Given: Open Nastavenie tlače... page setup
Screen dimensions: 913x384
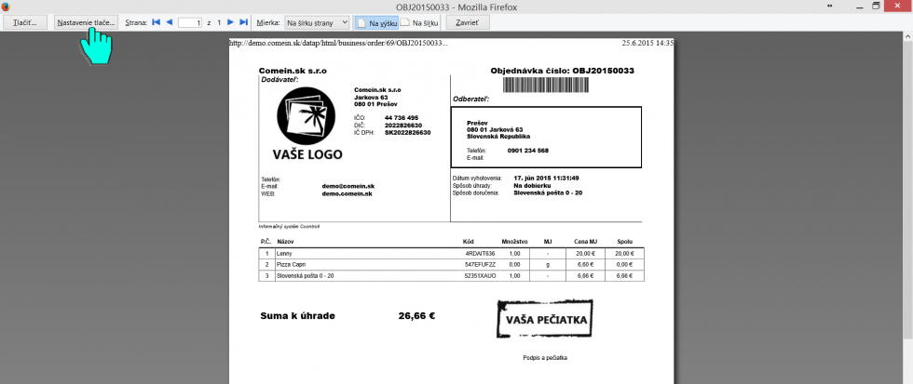Looking at the screenshot, I should (86, 22).
